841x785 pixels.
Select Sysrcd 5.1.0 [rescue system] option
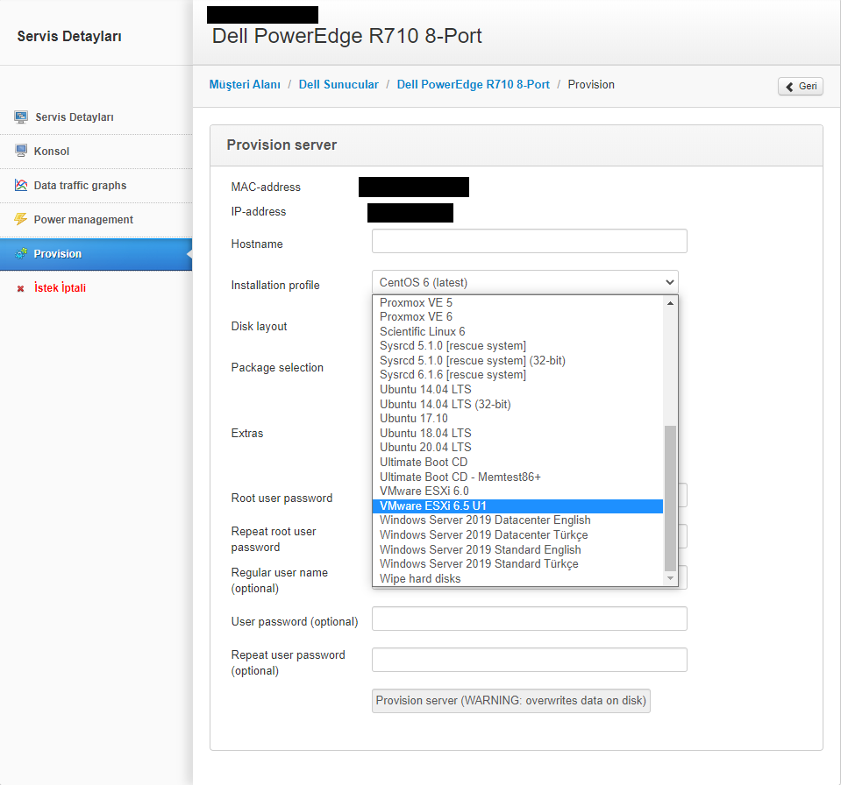[517, 345]
